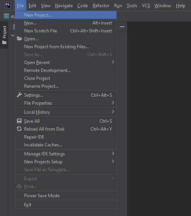Select Invalidate Caches... entry
This screenshot has width=191, height=216.
66,145
